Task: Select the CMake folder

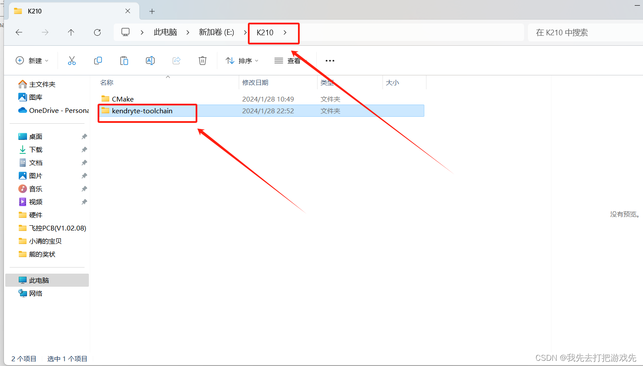Action: point(261,99)
